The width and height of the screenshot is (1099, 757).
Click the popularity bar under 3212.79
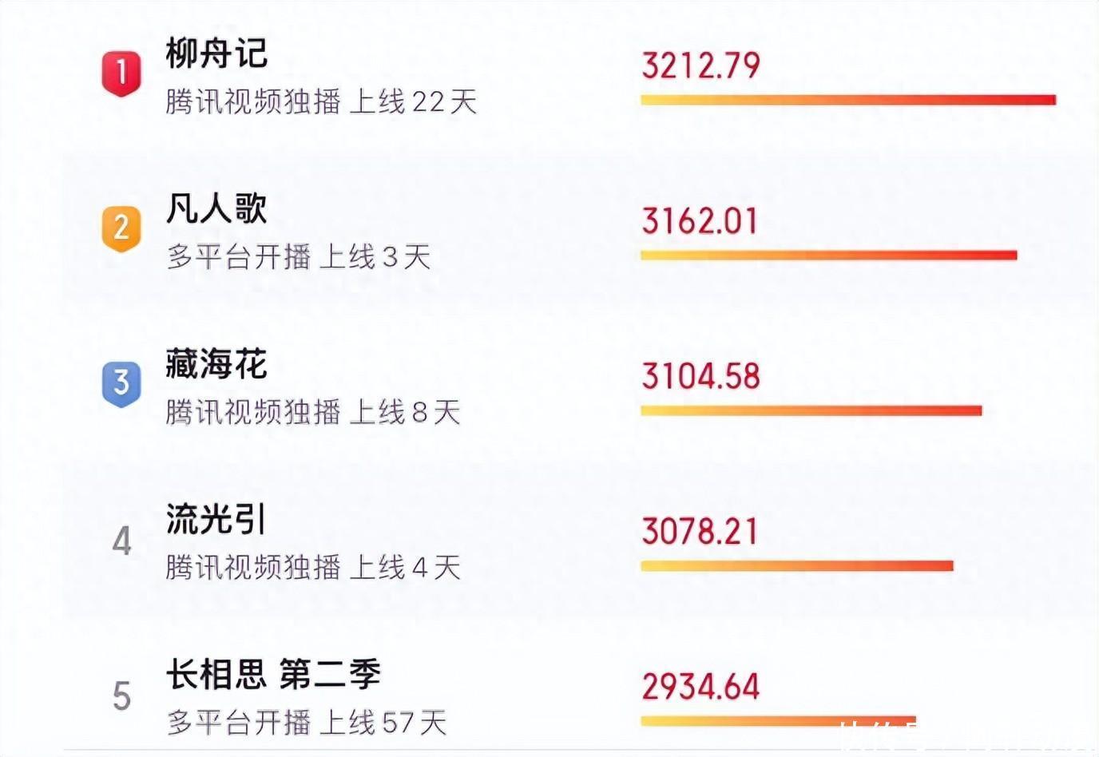tap(847, 100)
